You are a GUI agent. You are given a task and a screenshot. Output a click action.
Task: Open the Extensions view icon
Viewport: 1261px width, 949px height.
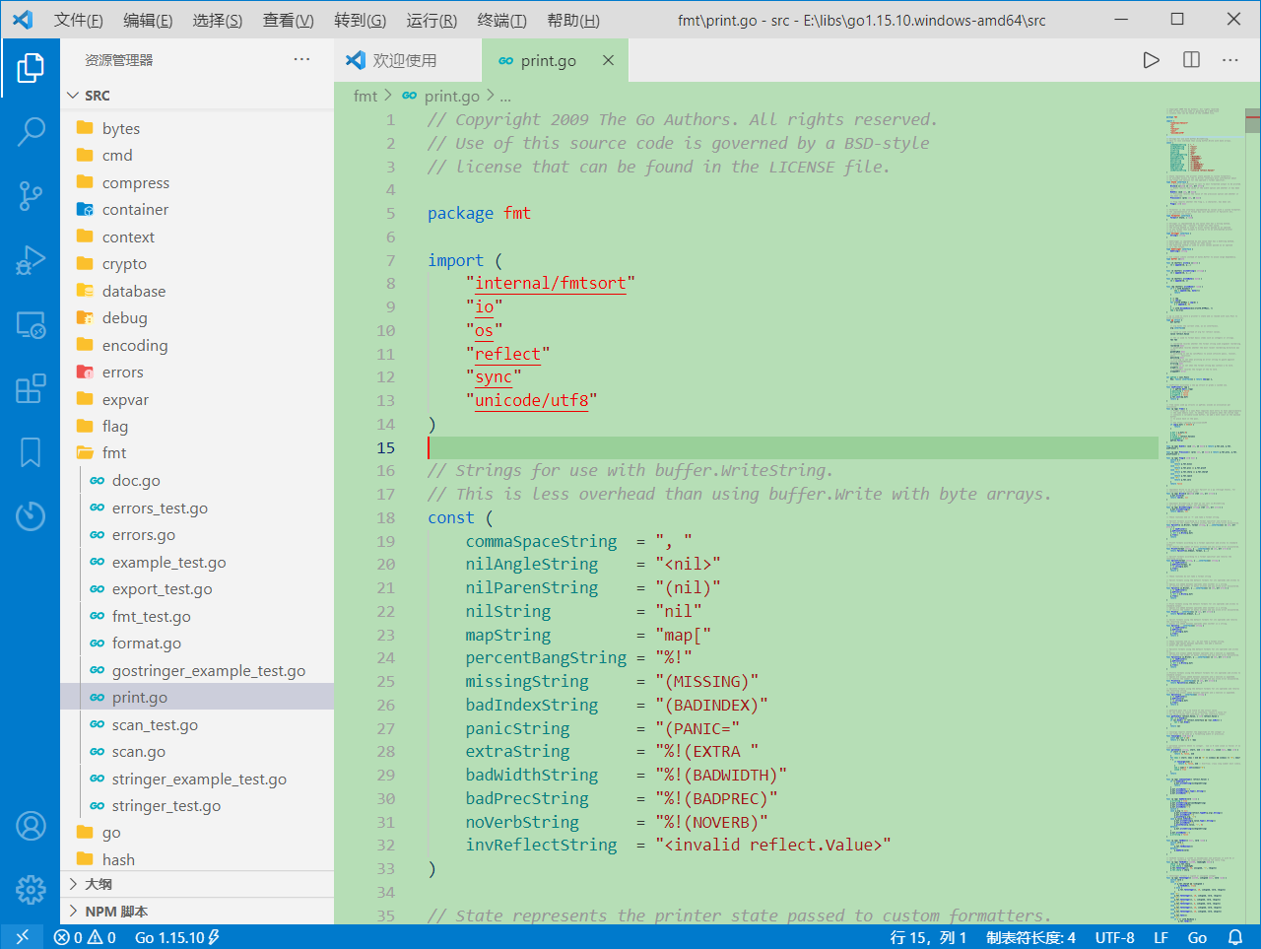[31, 388]
